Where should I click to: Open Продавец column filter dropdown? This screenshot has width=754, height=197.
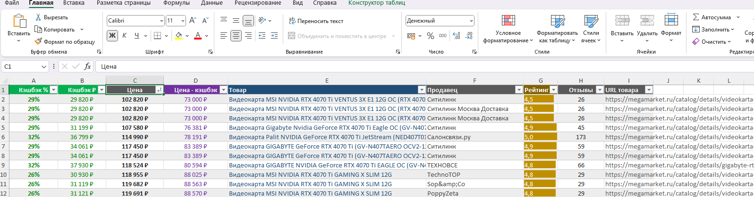(x=519, y=90)
